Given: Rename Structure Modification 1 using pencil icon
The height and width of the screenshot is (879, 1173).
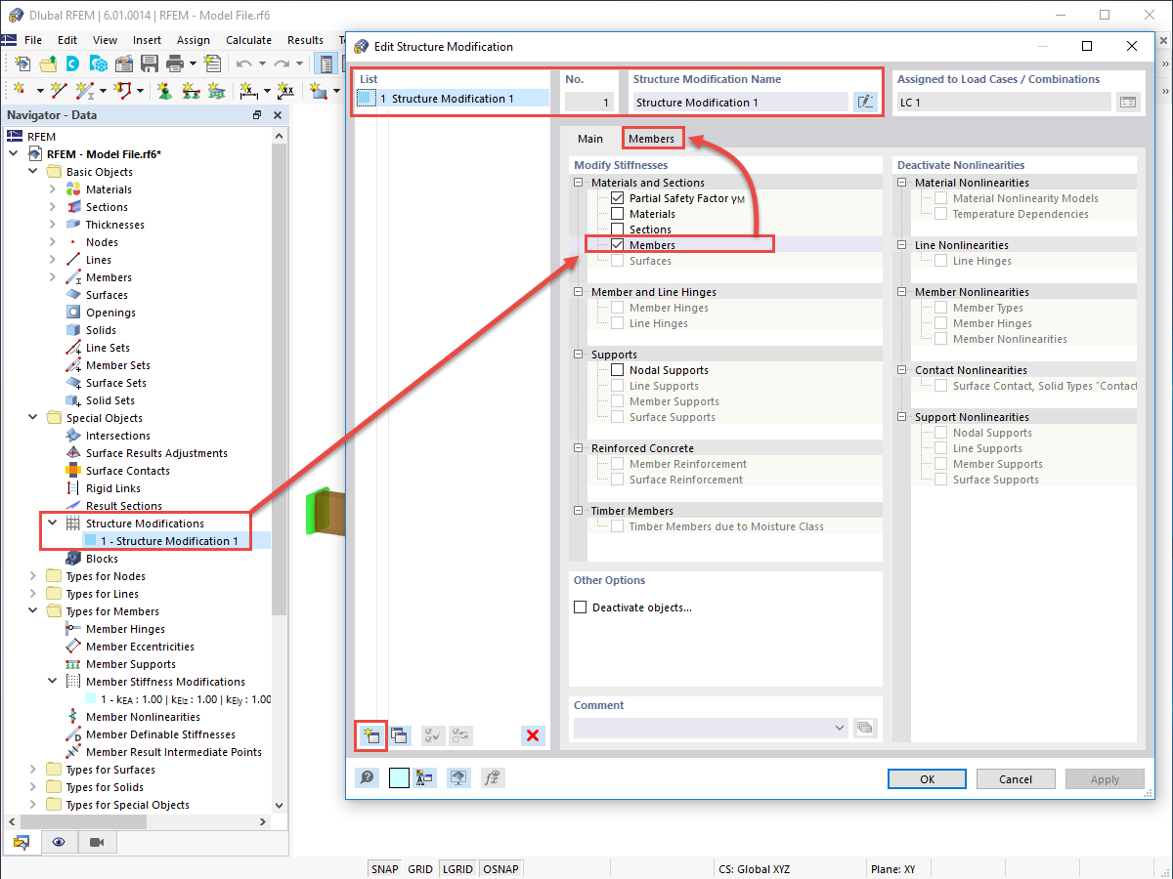Looking at the screenshot, I should point(865,102).
